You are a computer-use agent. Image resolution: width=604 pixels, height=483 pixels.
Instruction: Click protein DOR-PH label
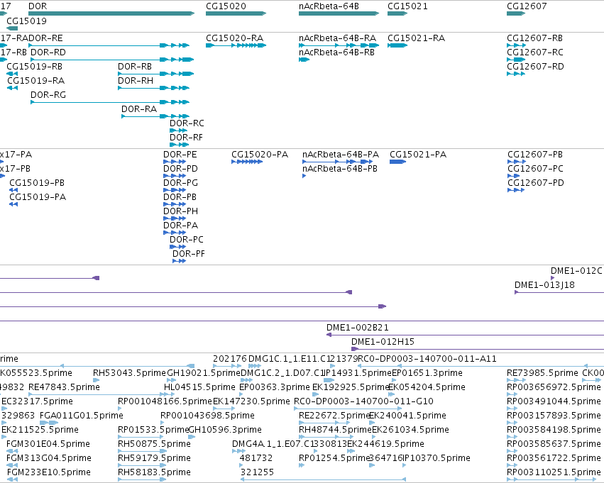coord(181,211)
